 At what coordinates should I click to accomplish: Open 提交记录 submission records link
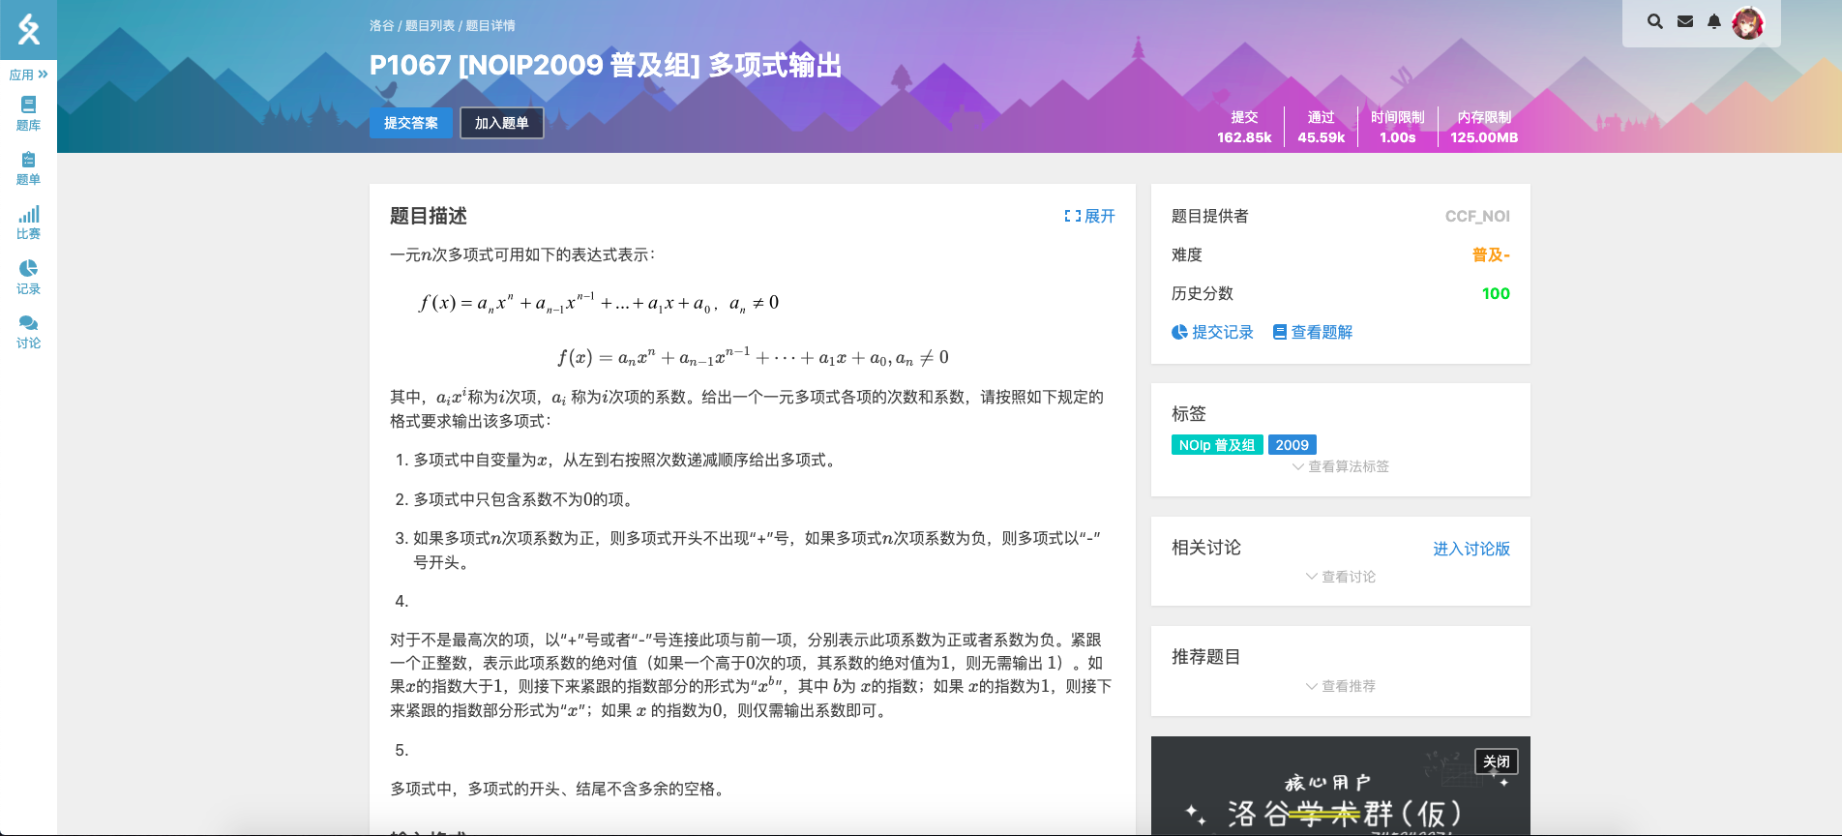tap(1212, 332)
